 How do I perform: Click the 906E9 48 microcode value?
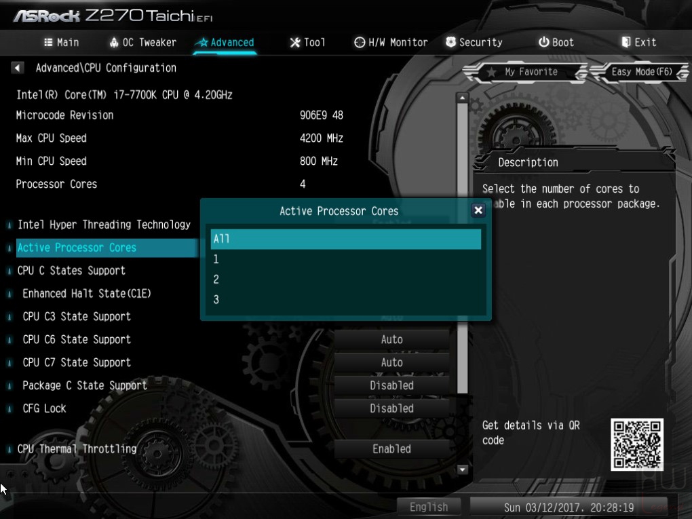pyautogui.click(x=322, y=115)
